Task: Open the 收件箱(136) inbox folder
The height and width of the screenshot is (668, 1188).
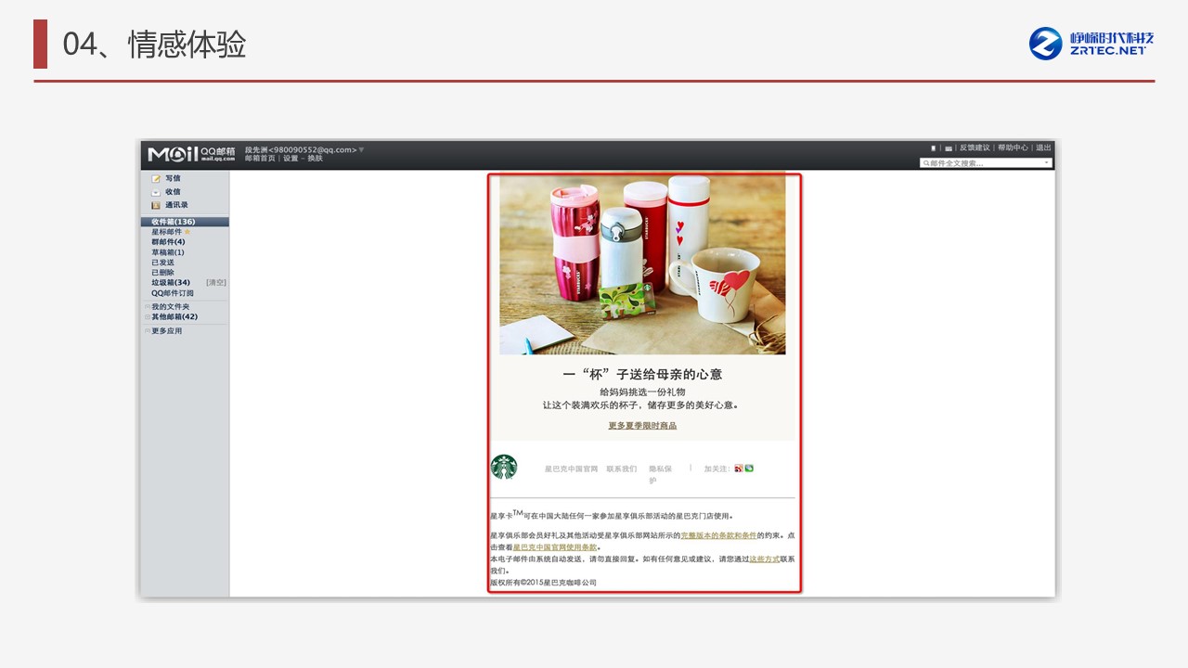Action: (x=174, y=222)
